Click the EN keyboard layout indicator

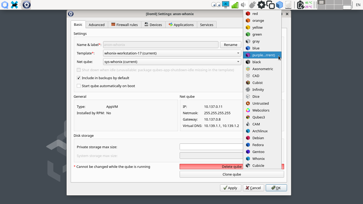point(358,5)
